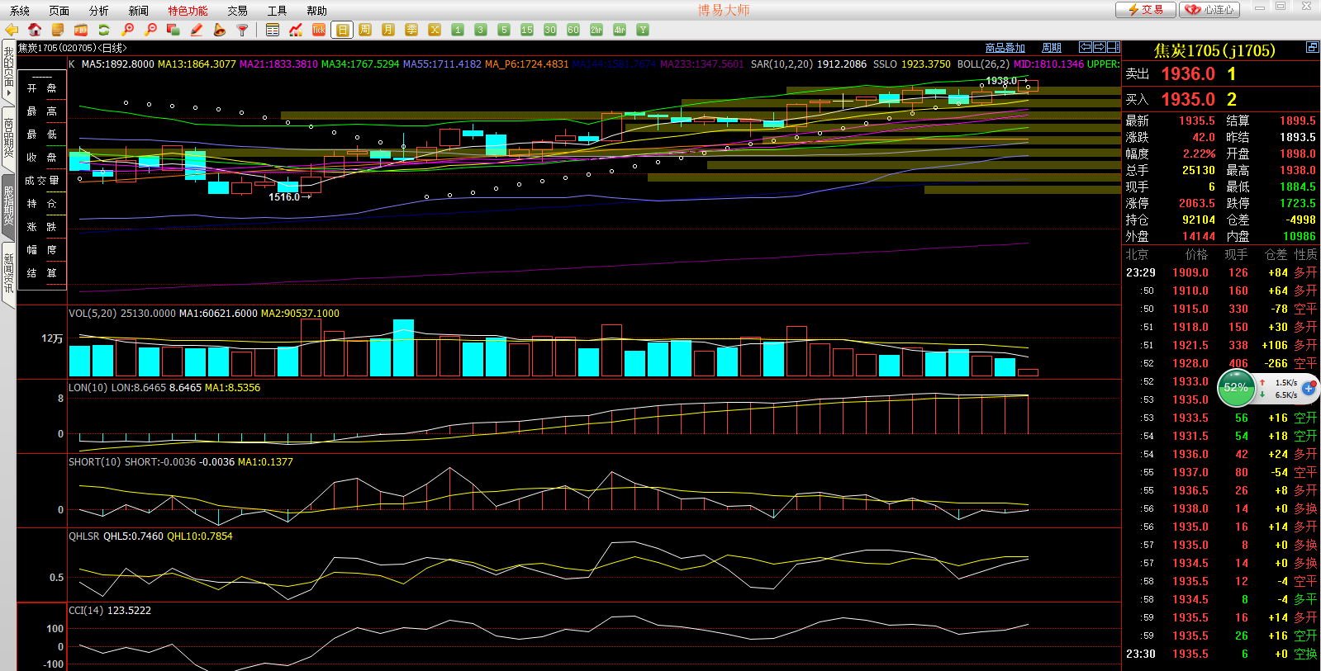The width and height of the screenshot is (1321, 671).
Task: Restore the quote panel window icon
Action: [x=1312, y=47]
